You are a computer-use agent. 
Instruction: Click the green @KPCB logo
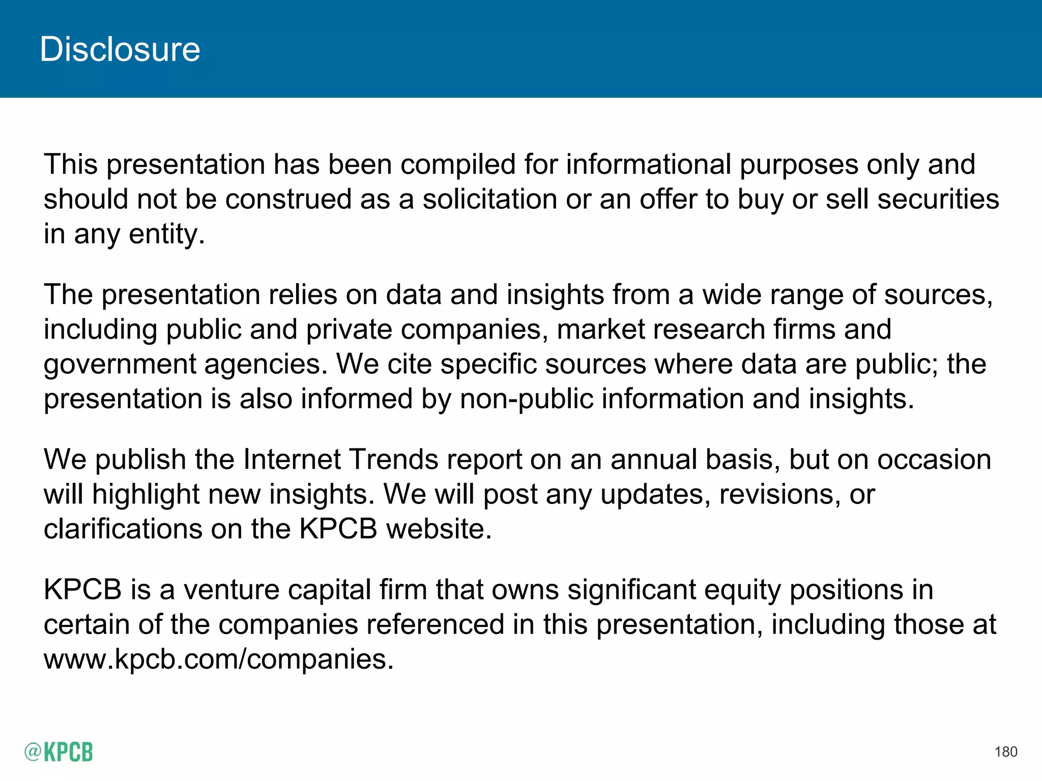59,752
